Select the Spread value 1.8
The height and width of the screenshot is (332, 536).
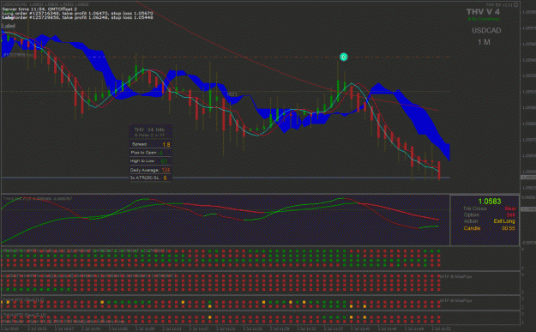point(166,145)
